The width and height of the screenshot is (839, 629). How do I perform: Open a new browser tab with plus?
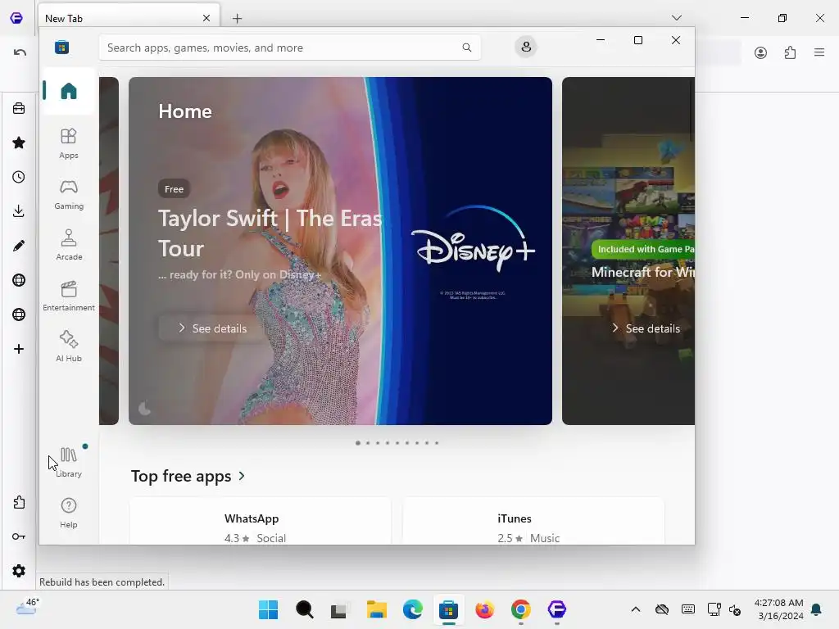coord(237,19)
